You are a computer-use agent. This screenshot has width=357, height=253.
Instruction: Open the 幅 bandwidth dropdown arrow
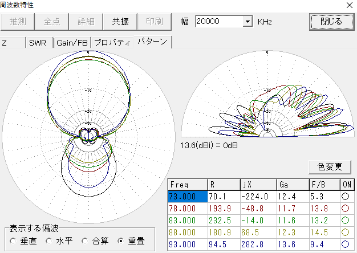(248, 22)
